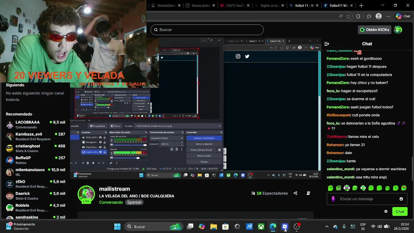Open chat settings gear icon
The height and width of the screenshot is (233, 414).
[x=386, y=212]
